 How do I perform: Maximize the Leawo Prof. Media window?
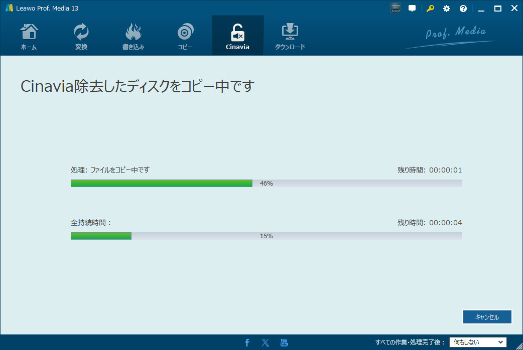pos(497,9)
